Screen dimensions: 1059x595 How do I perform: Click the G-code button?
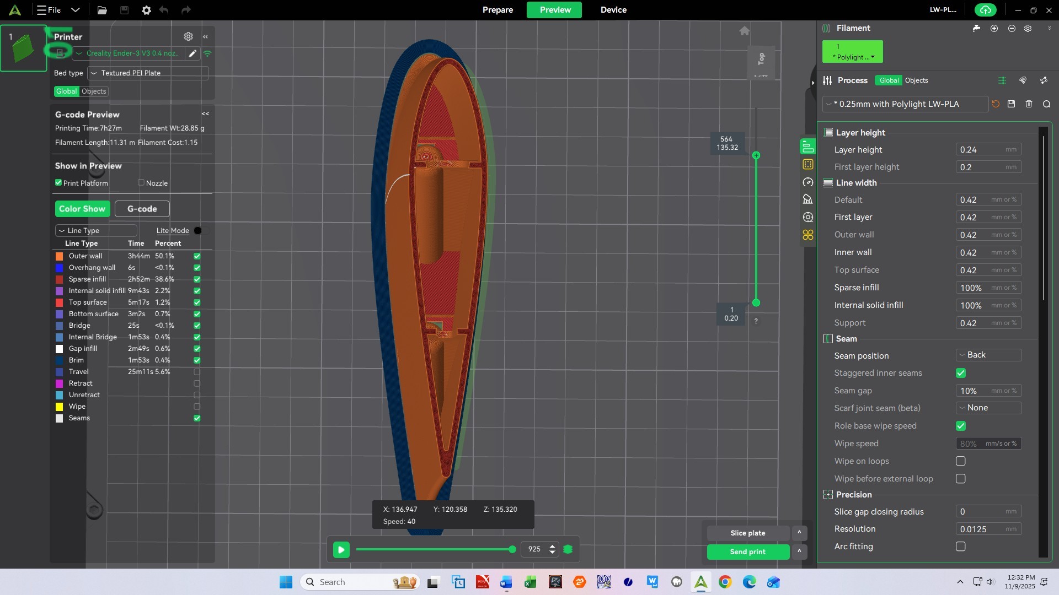coord(142,209)
